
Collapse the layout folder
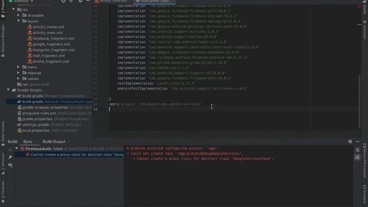click(18, 21)
